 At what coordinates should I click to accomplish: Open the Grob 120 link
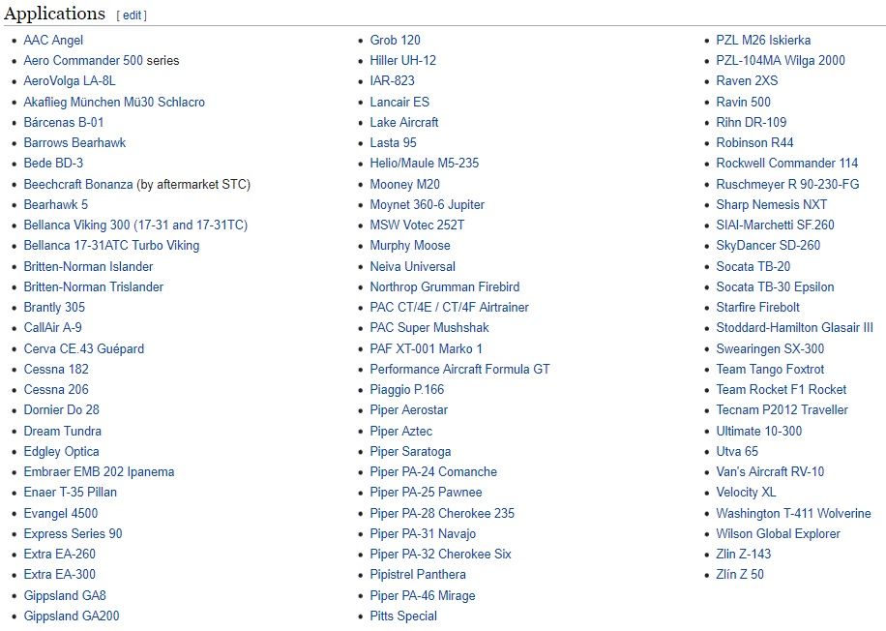[395, 40]
